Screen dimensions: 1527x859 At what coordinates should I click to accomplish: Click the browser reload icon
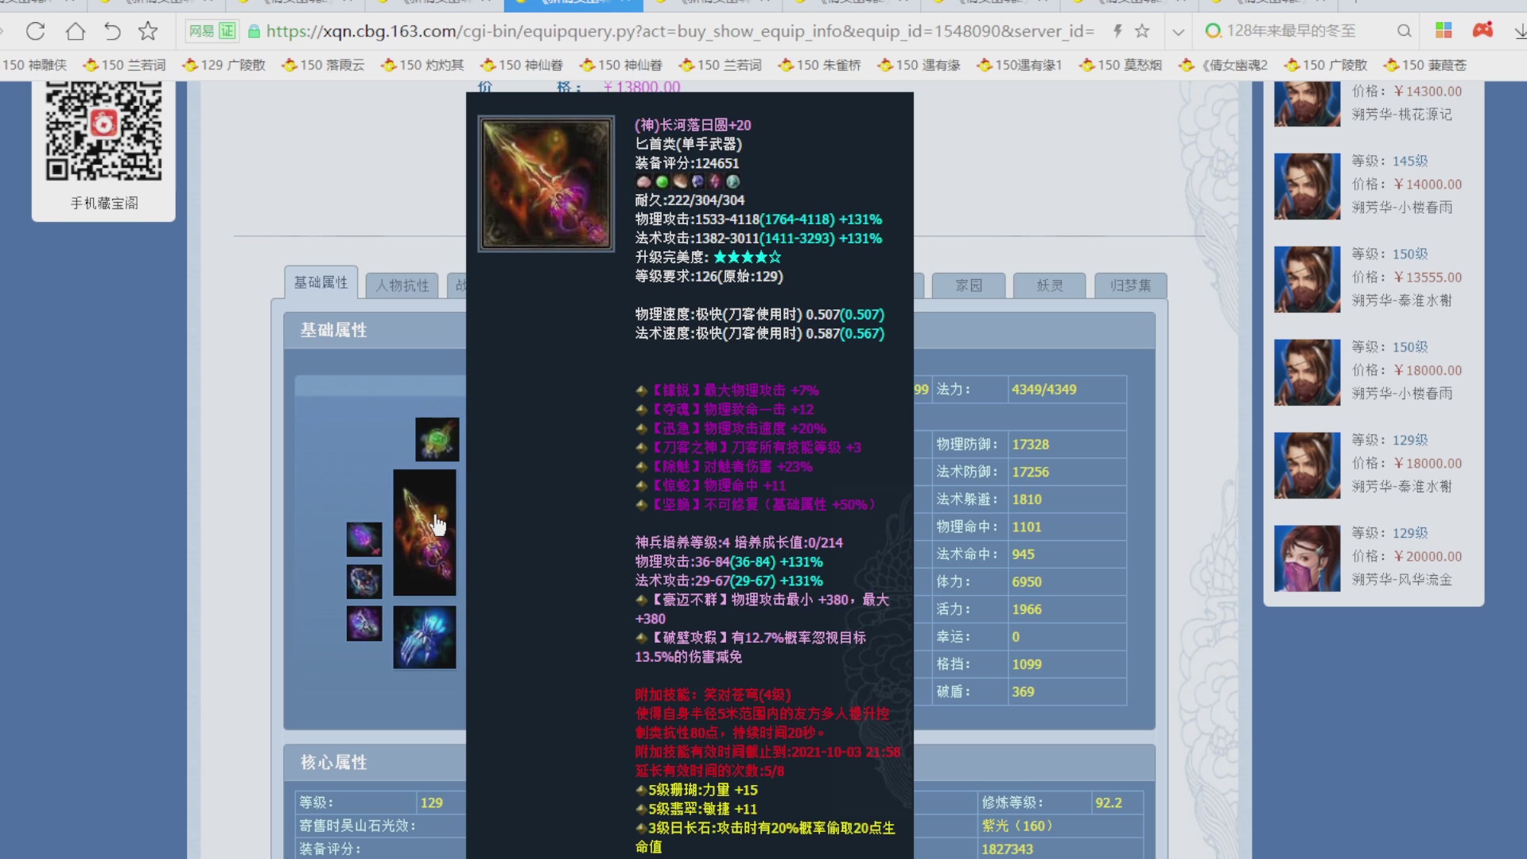coord(35,31)
